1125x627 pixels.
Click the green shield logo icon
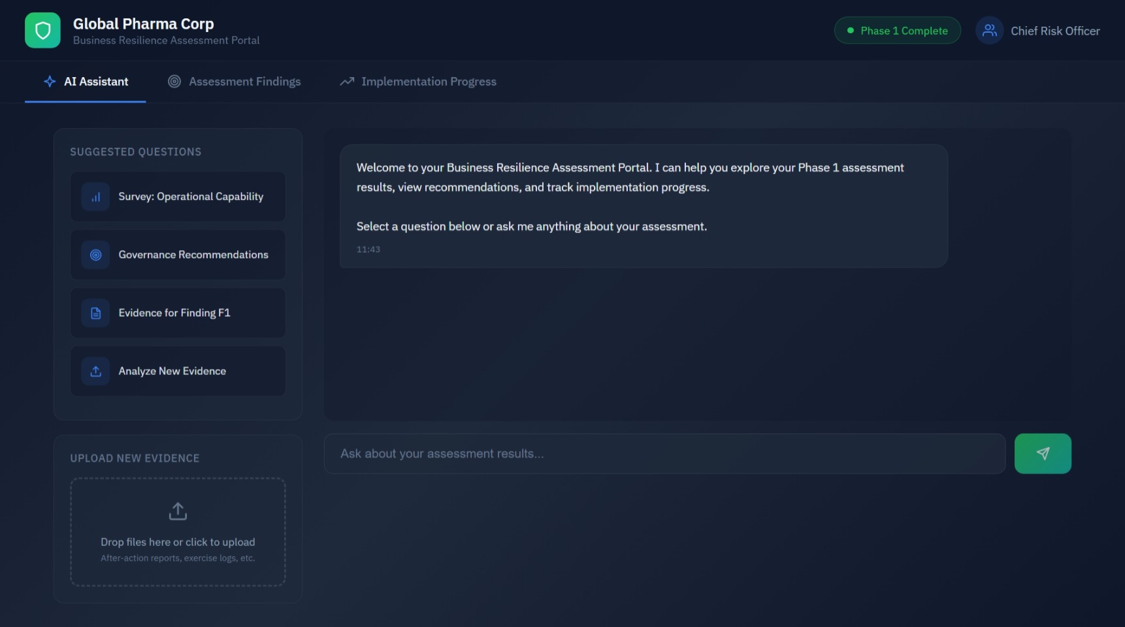42,30
